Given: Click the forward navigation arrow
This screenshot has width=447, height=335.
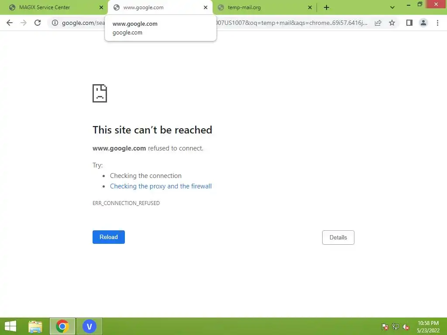Looking at the screenshot, I should click(x=24, y=23).
